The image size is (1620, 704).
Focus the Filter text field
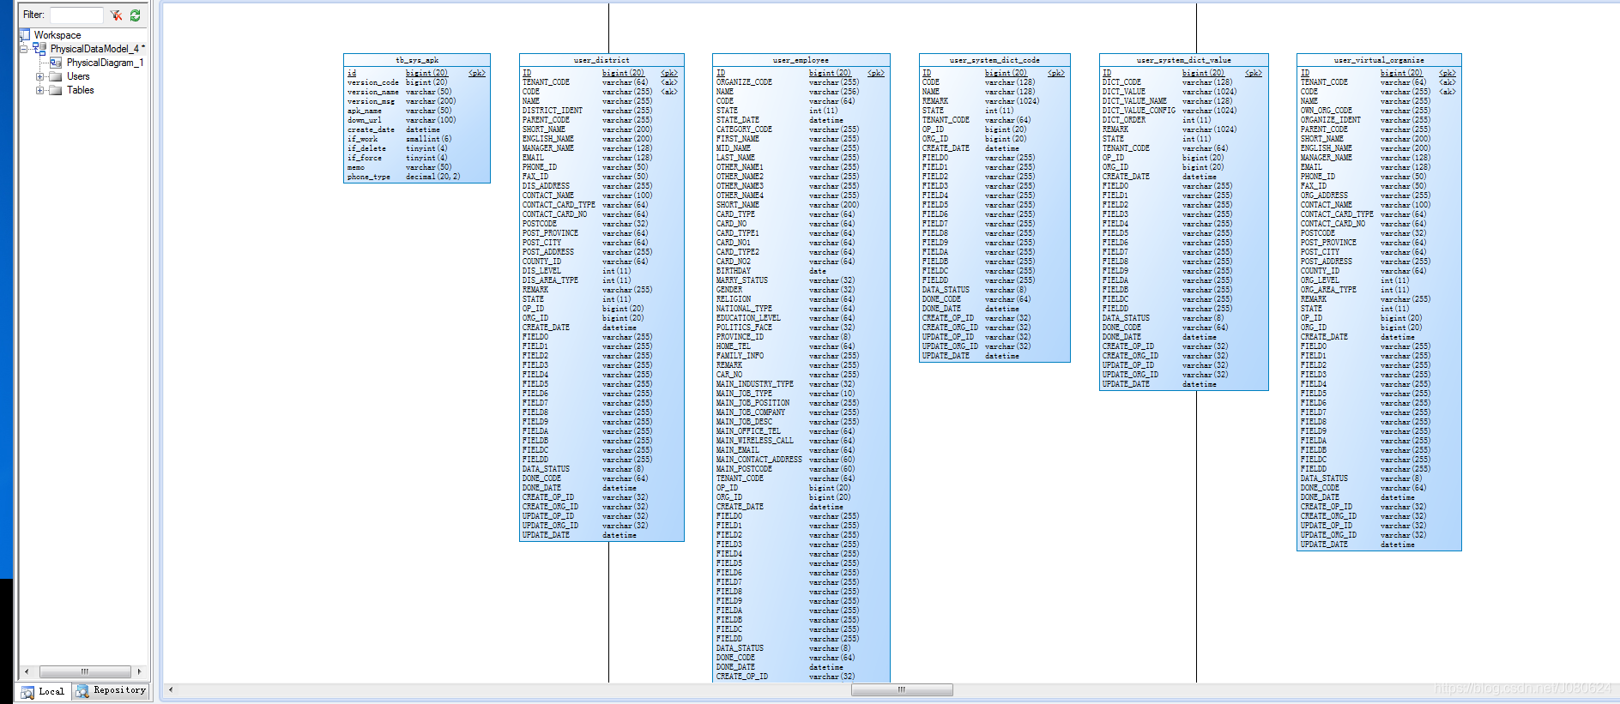tap(76, 15)
